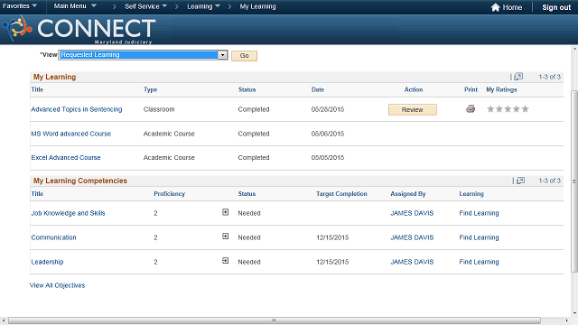578x325 pixels.
Task: Sign out of the application
Action: pyautogui.click(x=556, y=7)
